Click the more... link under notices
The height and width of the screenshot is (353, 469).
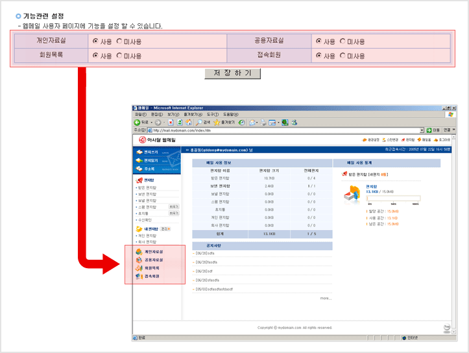(x=325, y=299)
